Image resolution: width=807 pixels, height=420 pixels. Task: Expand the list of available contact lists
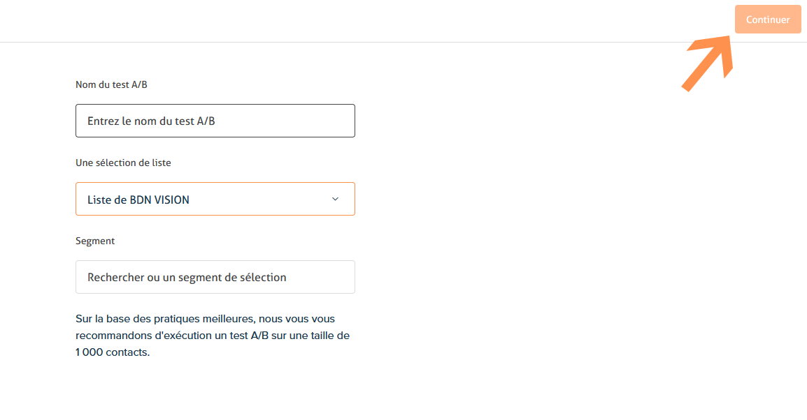point(215,199)
